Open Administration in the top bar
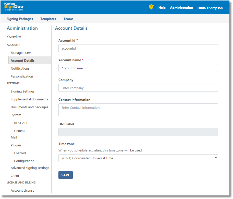The height and width of the screenshot is (199, 233). tap(181, 8)
